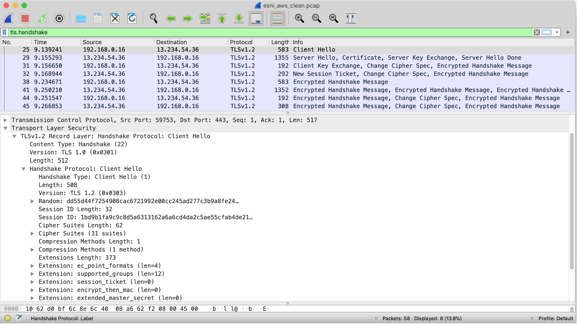The image size is (577, 324).
Task: Clear the tls.handshake display filter
Action: coord(537,32)
